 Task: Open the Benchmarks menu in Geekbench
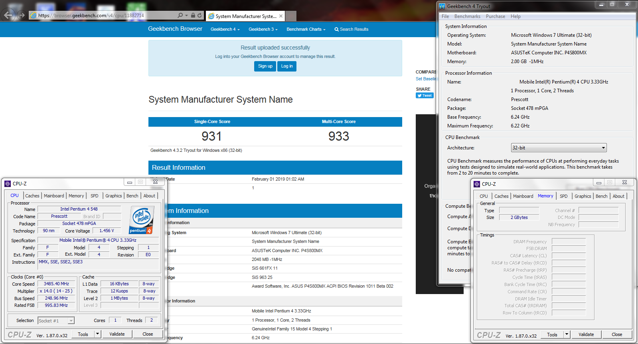click(467, 16)
